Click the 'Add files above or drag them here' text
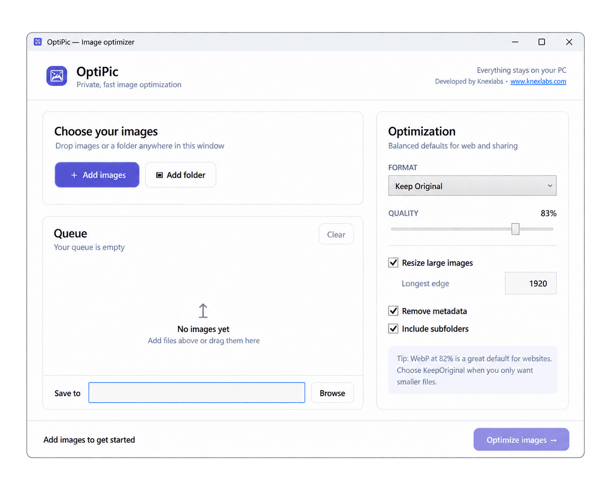 click(x=204, y=341)
